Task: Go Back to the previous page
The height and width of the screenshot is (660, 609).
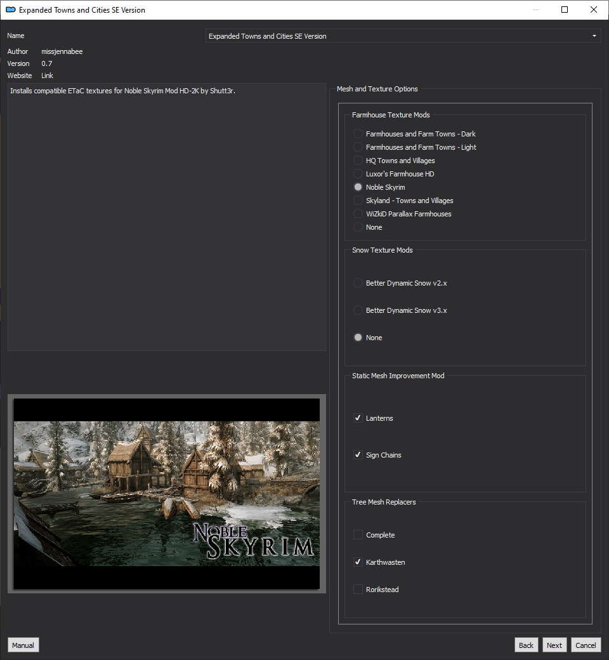Action: point(526,645)
